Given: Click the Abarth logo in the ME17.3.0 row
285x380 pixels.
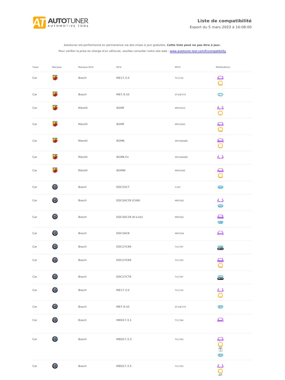Looking at the screenshot, I should 55,78.
